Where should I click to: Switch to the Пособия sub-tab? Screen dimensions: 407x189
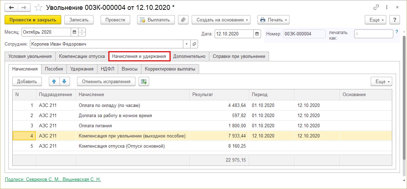pyautogui.click(x=54, y=69)
